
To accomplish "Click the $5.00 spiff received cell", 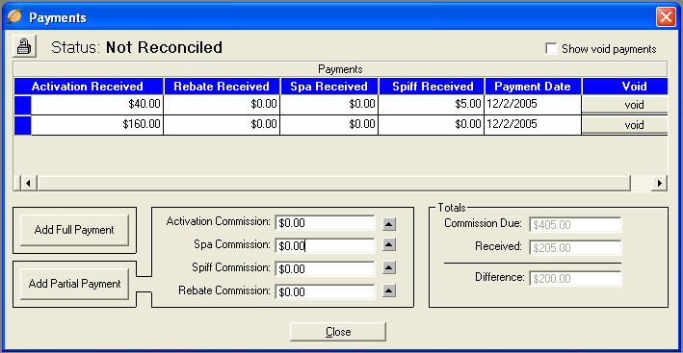I will tap(431, 105).
